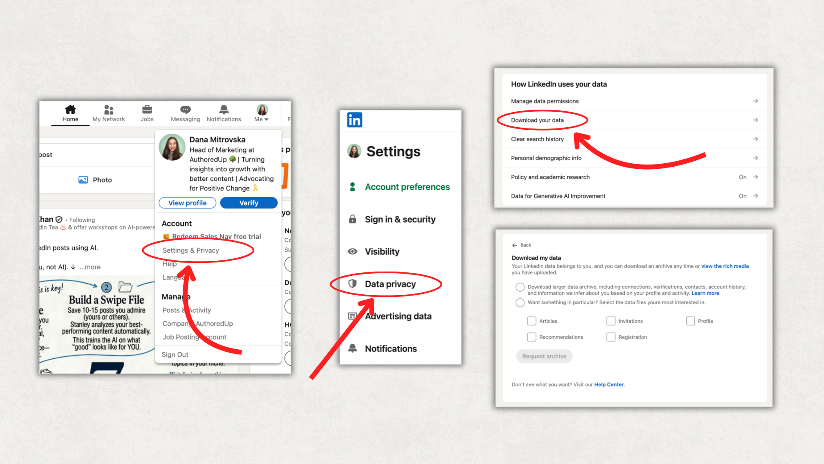The image size is (824, 464).
Task: Open Notifications in Settings sidebar
Action: [391, 349]
